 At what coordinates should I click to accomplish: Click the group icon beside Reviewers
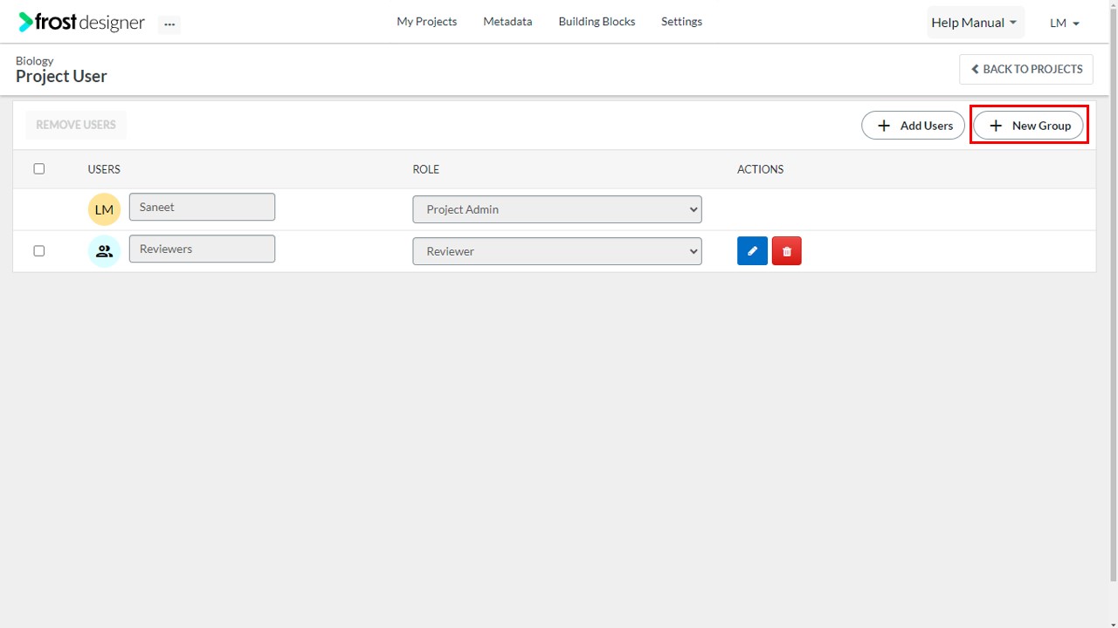104,251
